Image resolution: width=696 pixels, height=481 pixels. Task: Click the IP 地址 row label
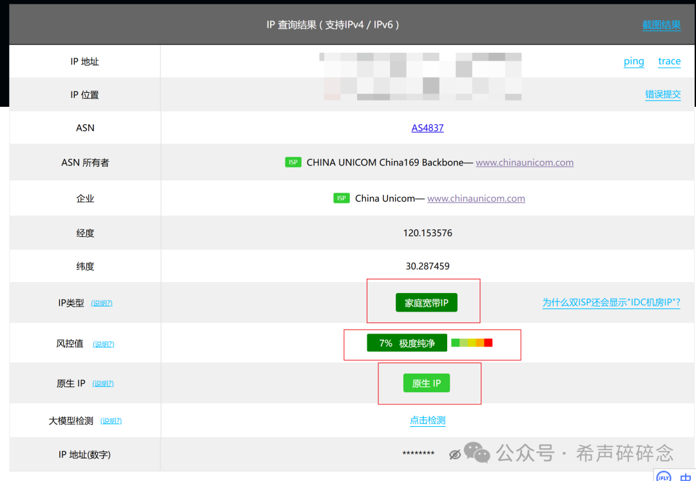pyautogui.click(x=84, y=62)
